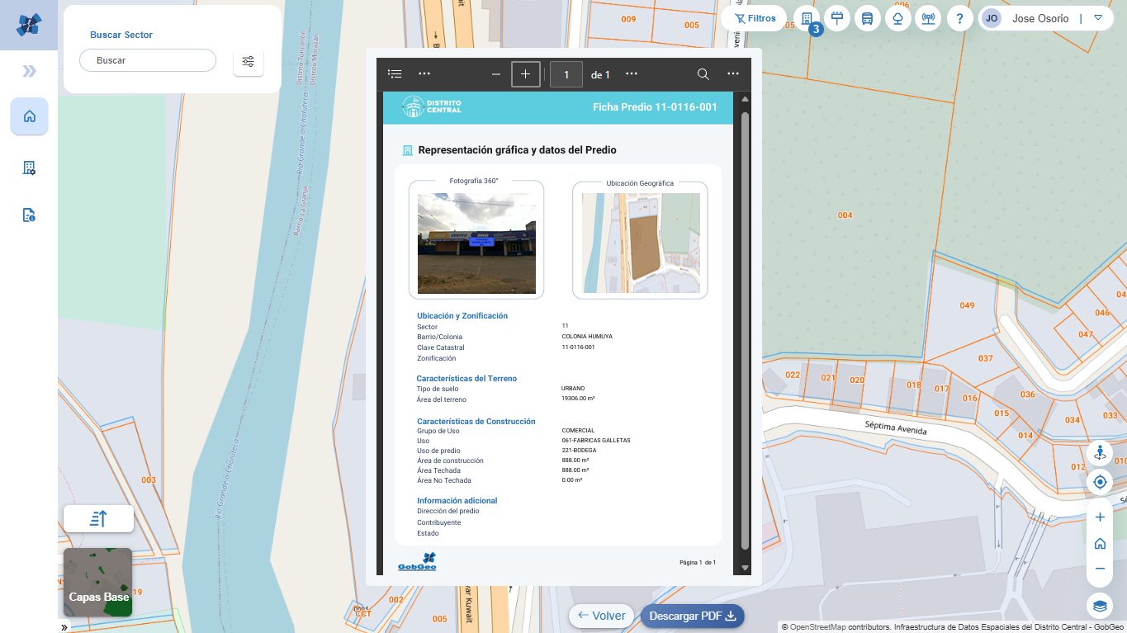Click the tree vegetation icon

pos(898,19)
